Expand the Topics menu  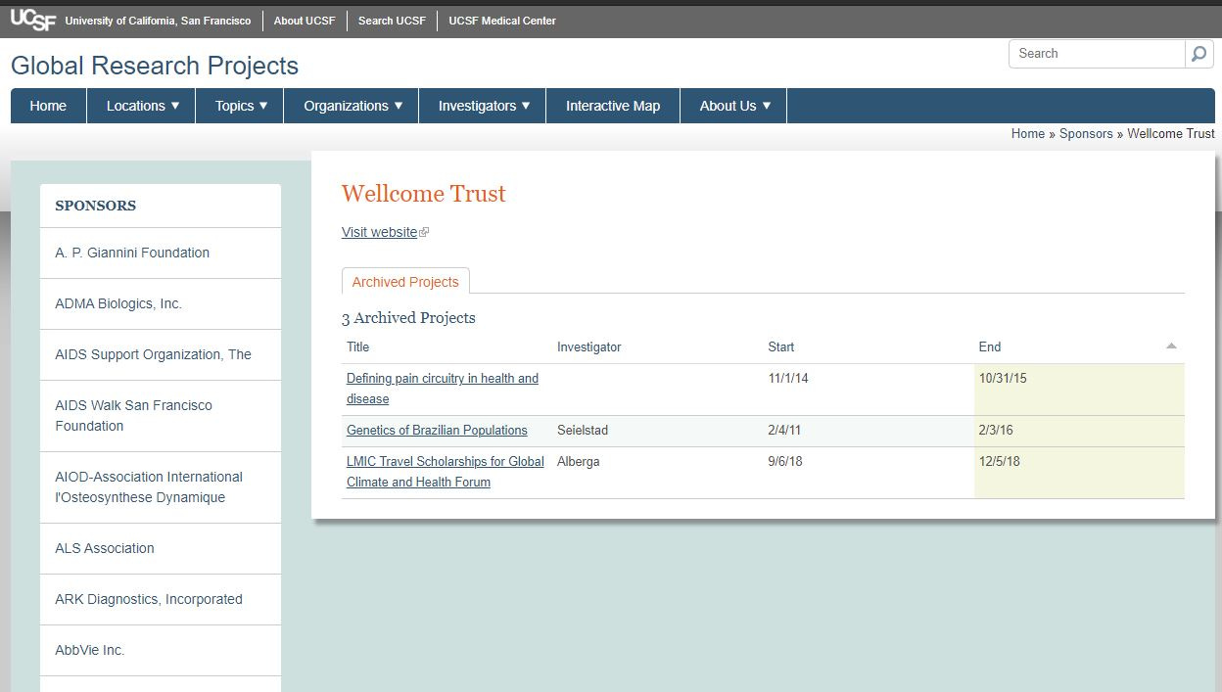tap(240, 106)
